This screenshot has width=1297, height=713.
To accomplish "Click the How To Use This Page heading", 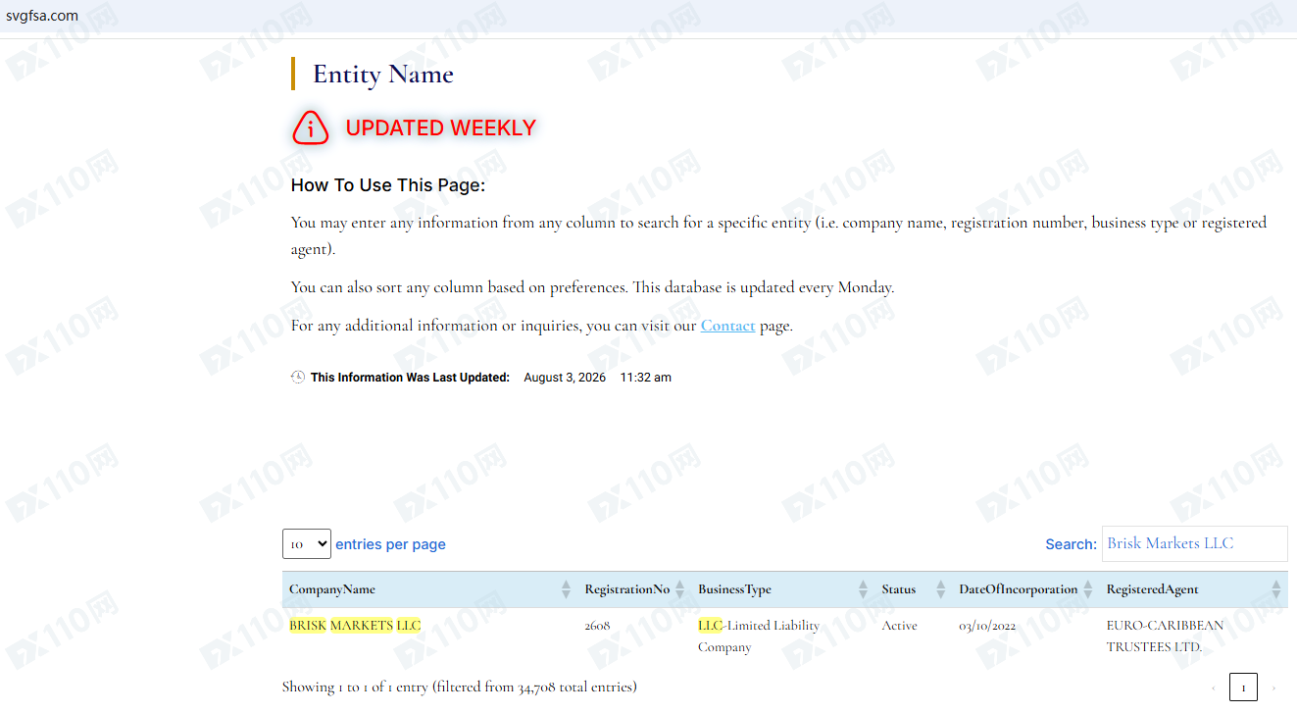I will click(388, 185).
